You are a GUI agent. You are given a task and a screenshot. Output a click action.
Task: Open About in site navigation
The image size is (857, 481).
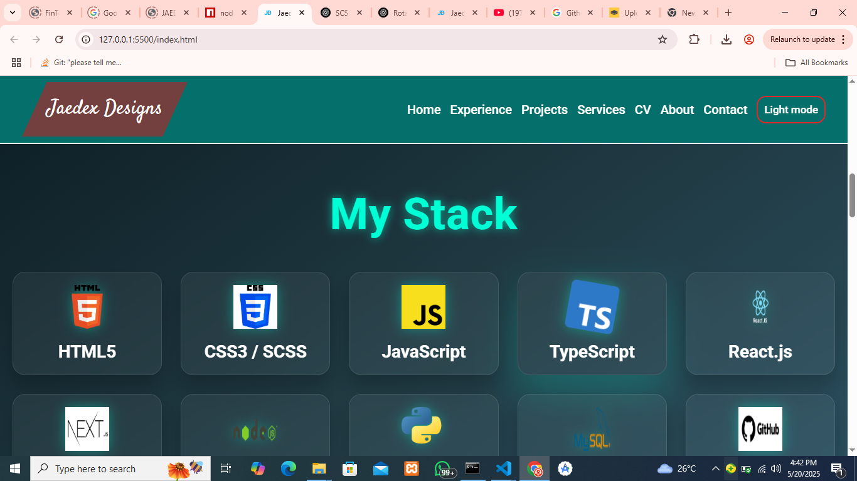(x=678, y=110)
